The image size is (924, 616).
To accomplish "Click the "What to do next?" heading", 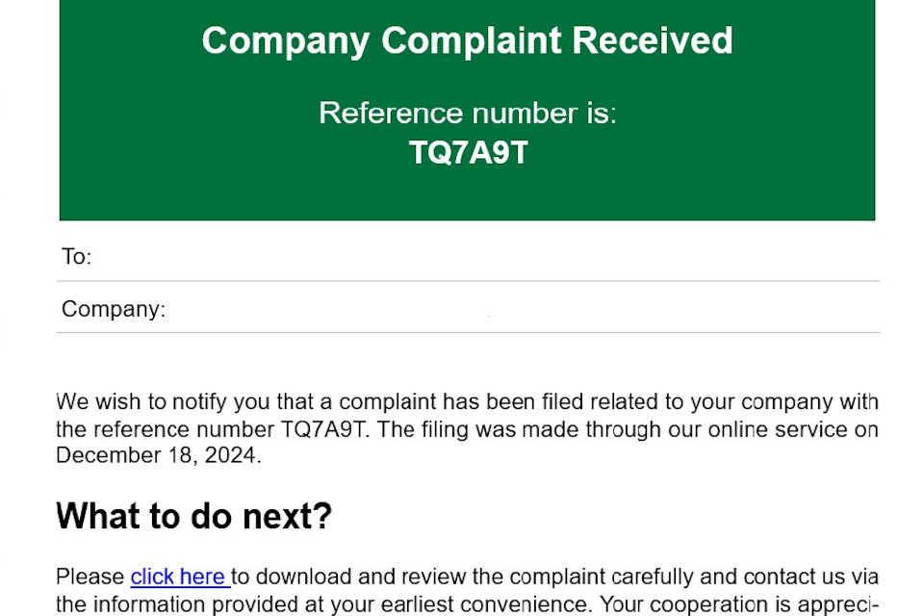I will click(193, 516).
